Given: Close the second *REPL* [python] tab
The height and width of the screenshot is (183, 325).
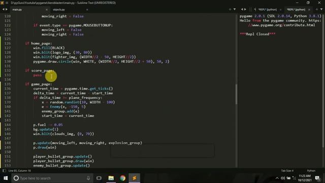Looking at the screenshot, I should [309, 10].
